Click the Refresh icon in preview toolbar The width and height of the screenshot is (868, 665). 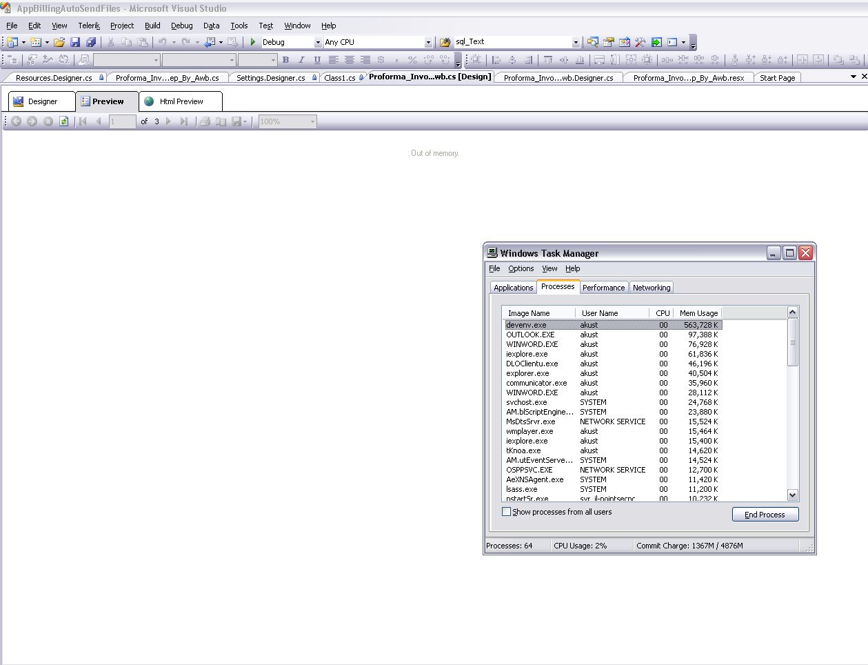click(x=64, y=121)
